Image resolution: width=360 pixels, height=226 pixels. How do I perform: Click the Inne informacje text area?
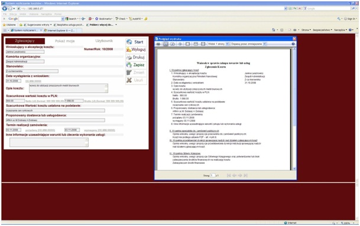pos(49,143)
